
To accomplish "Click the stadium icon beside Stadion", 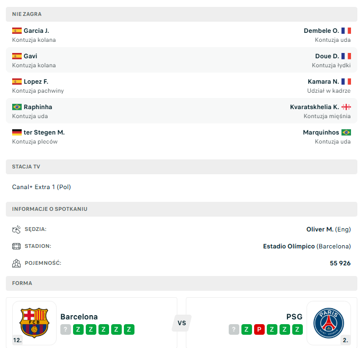I will [16, 246].
